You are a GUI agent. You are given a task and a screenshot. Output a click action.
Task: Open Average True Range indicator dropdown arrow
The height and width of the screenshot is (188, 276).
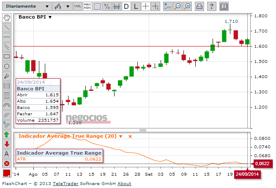(x=121, y=136)
